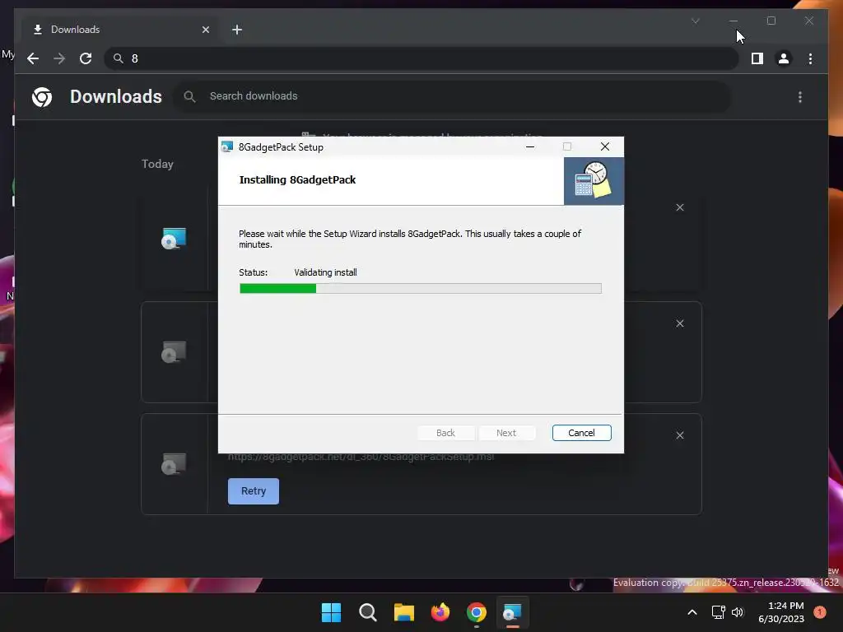This screenshot has width=843, height=632.
Task: Click the installation progress bar
Action: click(421, 289)
